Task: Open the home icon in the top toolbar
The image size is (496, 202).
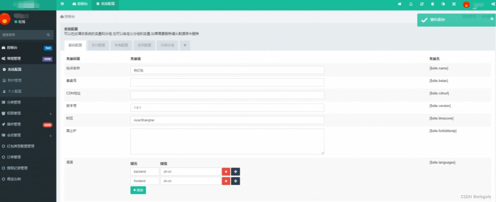Action: point(400,4)
